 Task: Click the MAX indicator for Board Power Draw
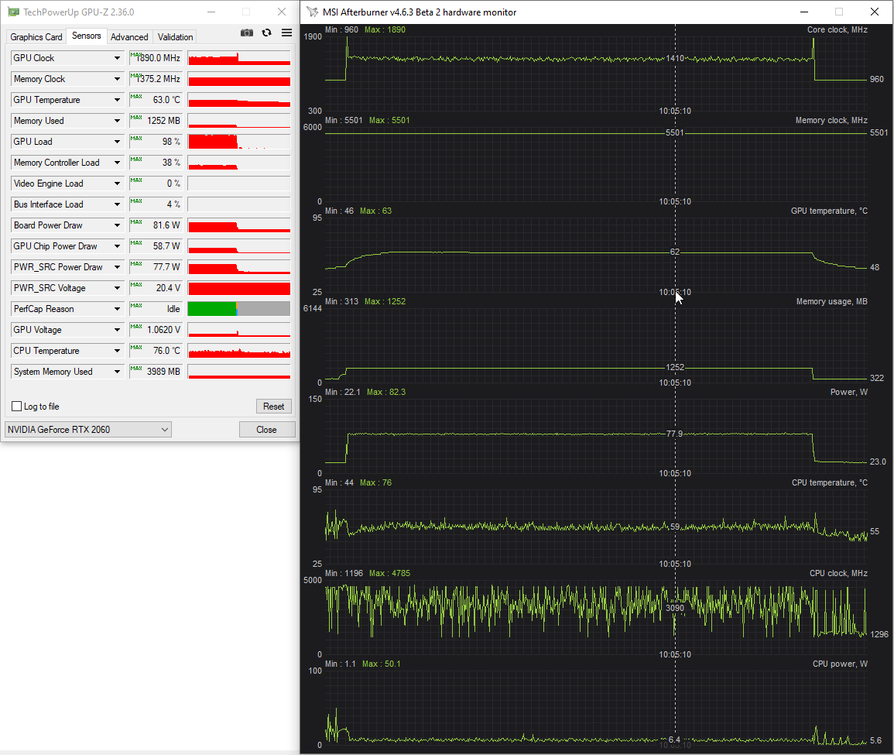coord(136,221)
